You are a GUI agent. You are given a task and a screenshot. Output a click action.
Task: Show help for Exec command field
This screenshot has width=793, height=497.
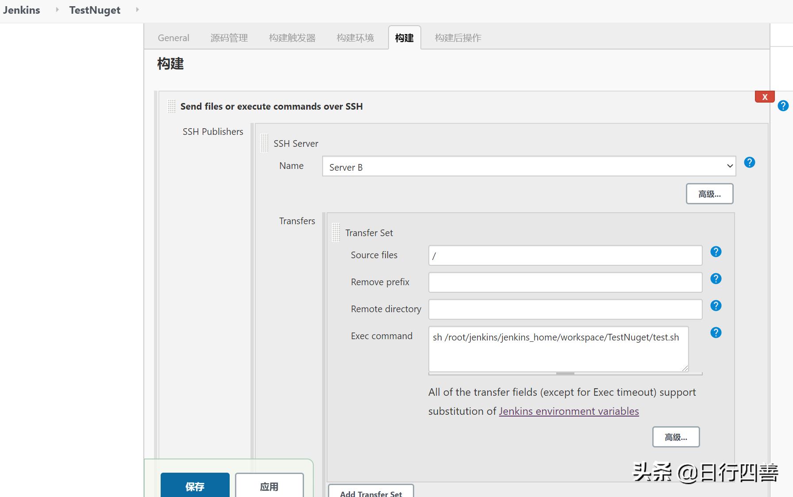click(716, 333)
